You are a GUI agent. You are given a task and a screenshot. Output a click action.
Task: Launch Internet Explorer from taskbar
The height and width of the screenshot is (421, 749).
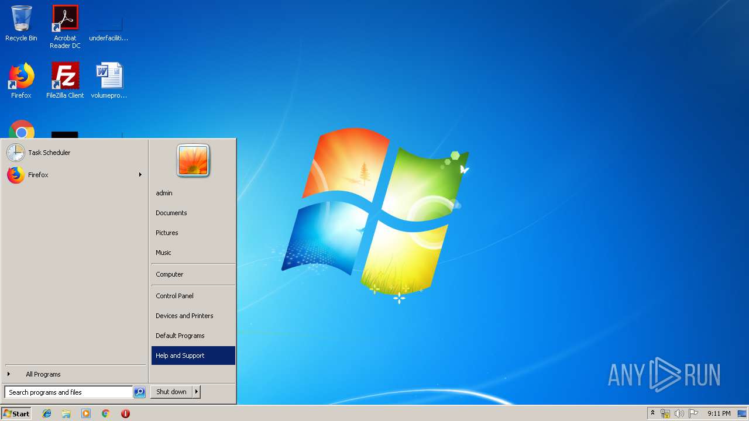(x=47, y=413)
